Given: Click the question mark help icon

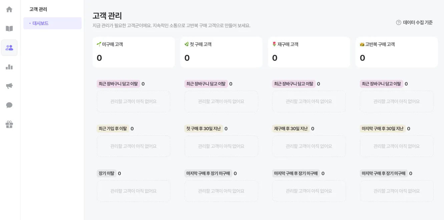Looking at the screenshot, I should (x=399, y=23).
